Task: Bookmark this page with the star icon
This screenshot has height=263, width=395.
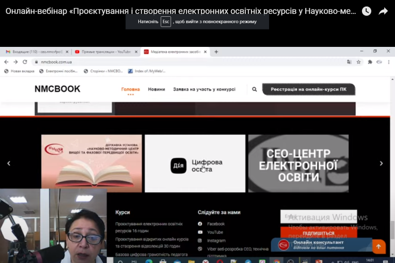Action: point(358,62)
